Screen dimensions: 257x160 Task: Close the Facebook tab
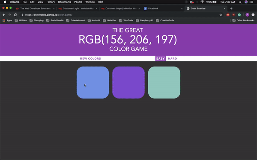(182, 9)
